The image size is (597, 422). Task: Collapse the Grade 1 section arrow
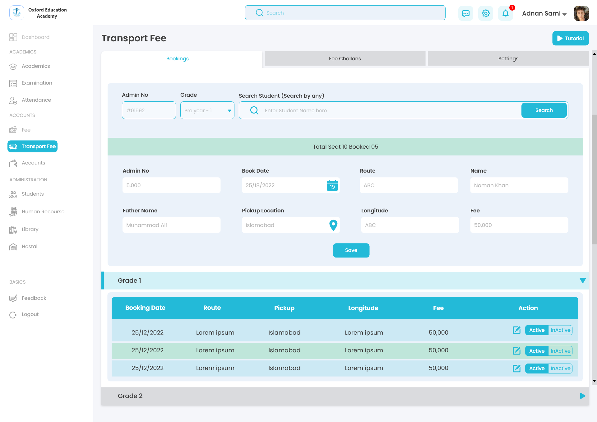coord(583,281)
